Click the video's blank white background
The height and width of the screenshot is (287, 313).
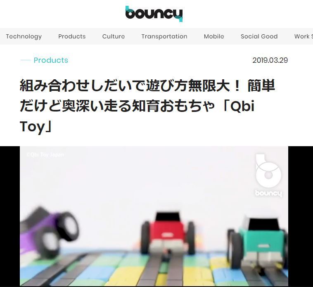tap(140, 180)
